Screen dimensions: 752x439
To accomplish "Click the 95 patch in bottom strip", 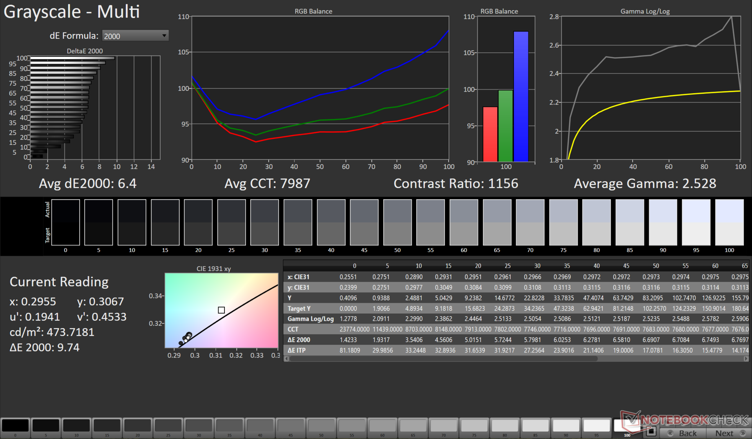I will [x=596, y=426].
